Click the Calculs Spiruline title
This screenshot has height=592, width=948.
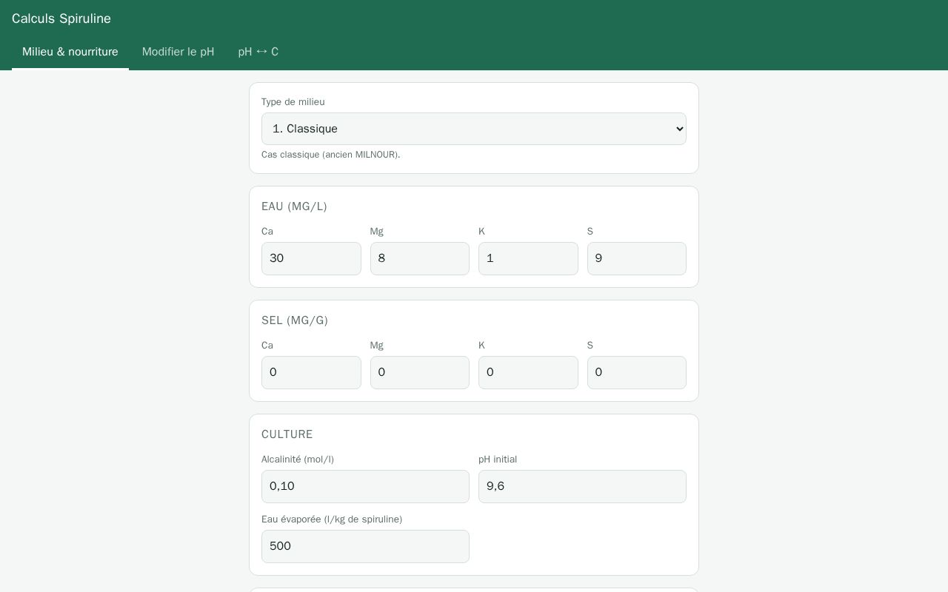[x=61, y=18]
